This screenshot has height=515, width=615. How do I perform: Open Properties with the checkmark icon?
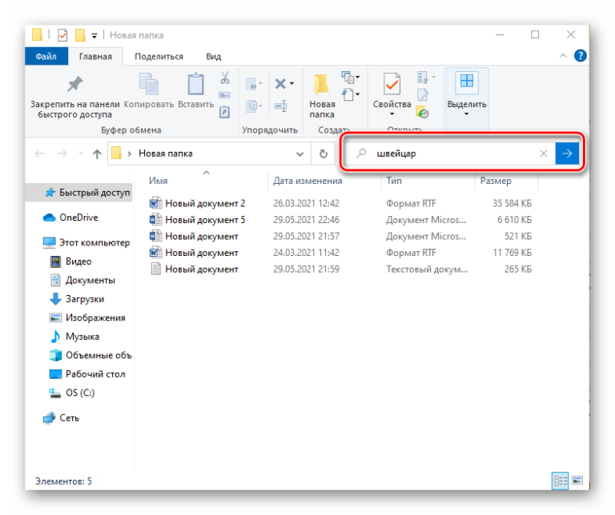coord(392,84)
